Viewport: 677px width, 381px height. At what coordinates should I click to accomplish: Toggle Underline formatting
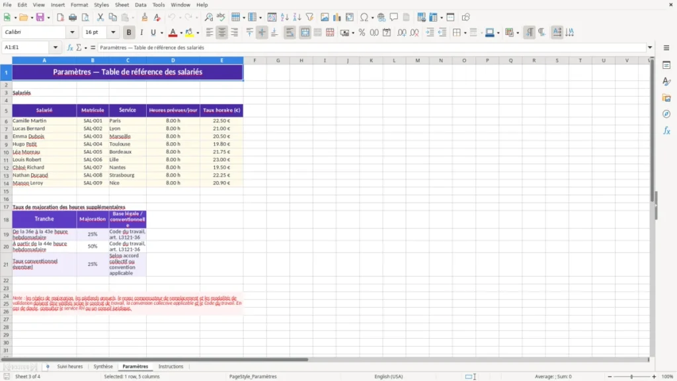153,32
